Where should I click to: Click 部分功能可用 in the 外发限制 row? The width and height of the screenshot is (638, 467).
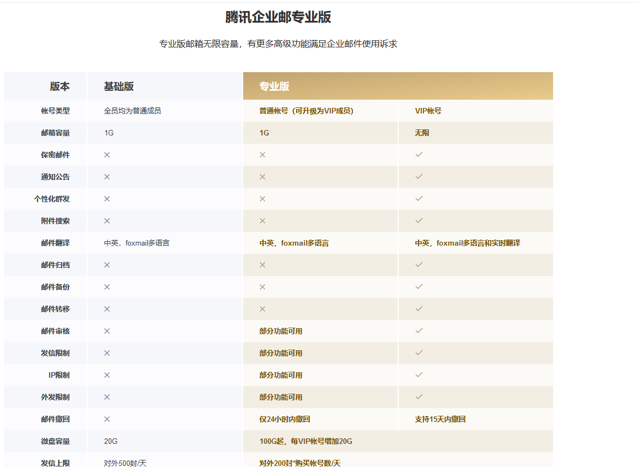[x=281, y=397]
